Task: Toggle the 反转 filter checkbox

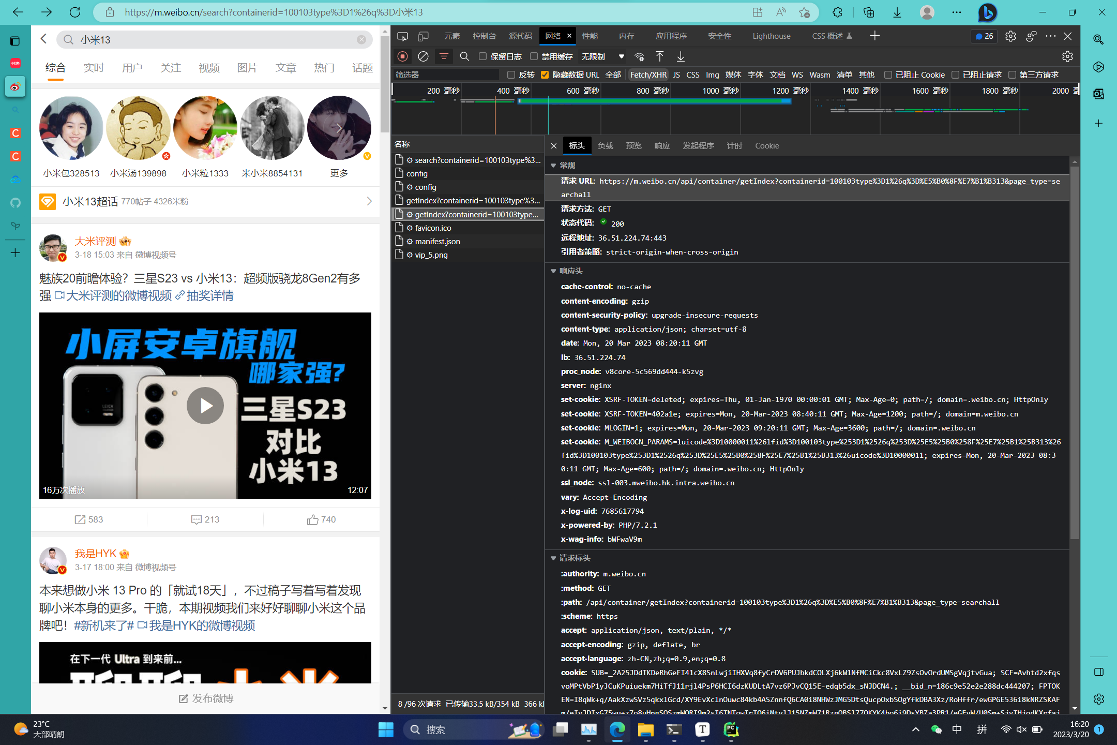Action: (x=511, y=75)
